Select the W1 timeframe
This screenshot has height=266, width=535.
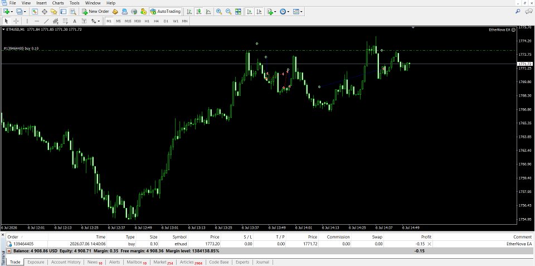pos(176,21)
